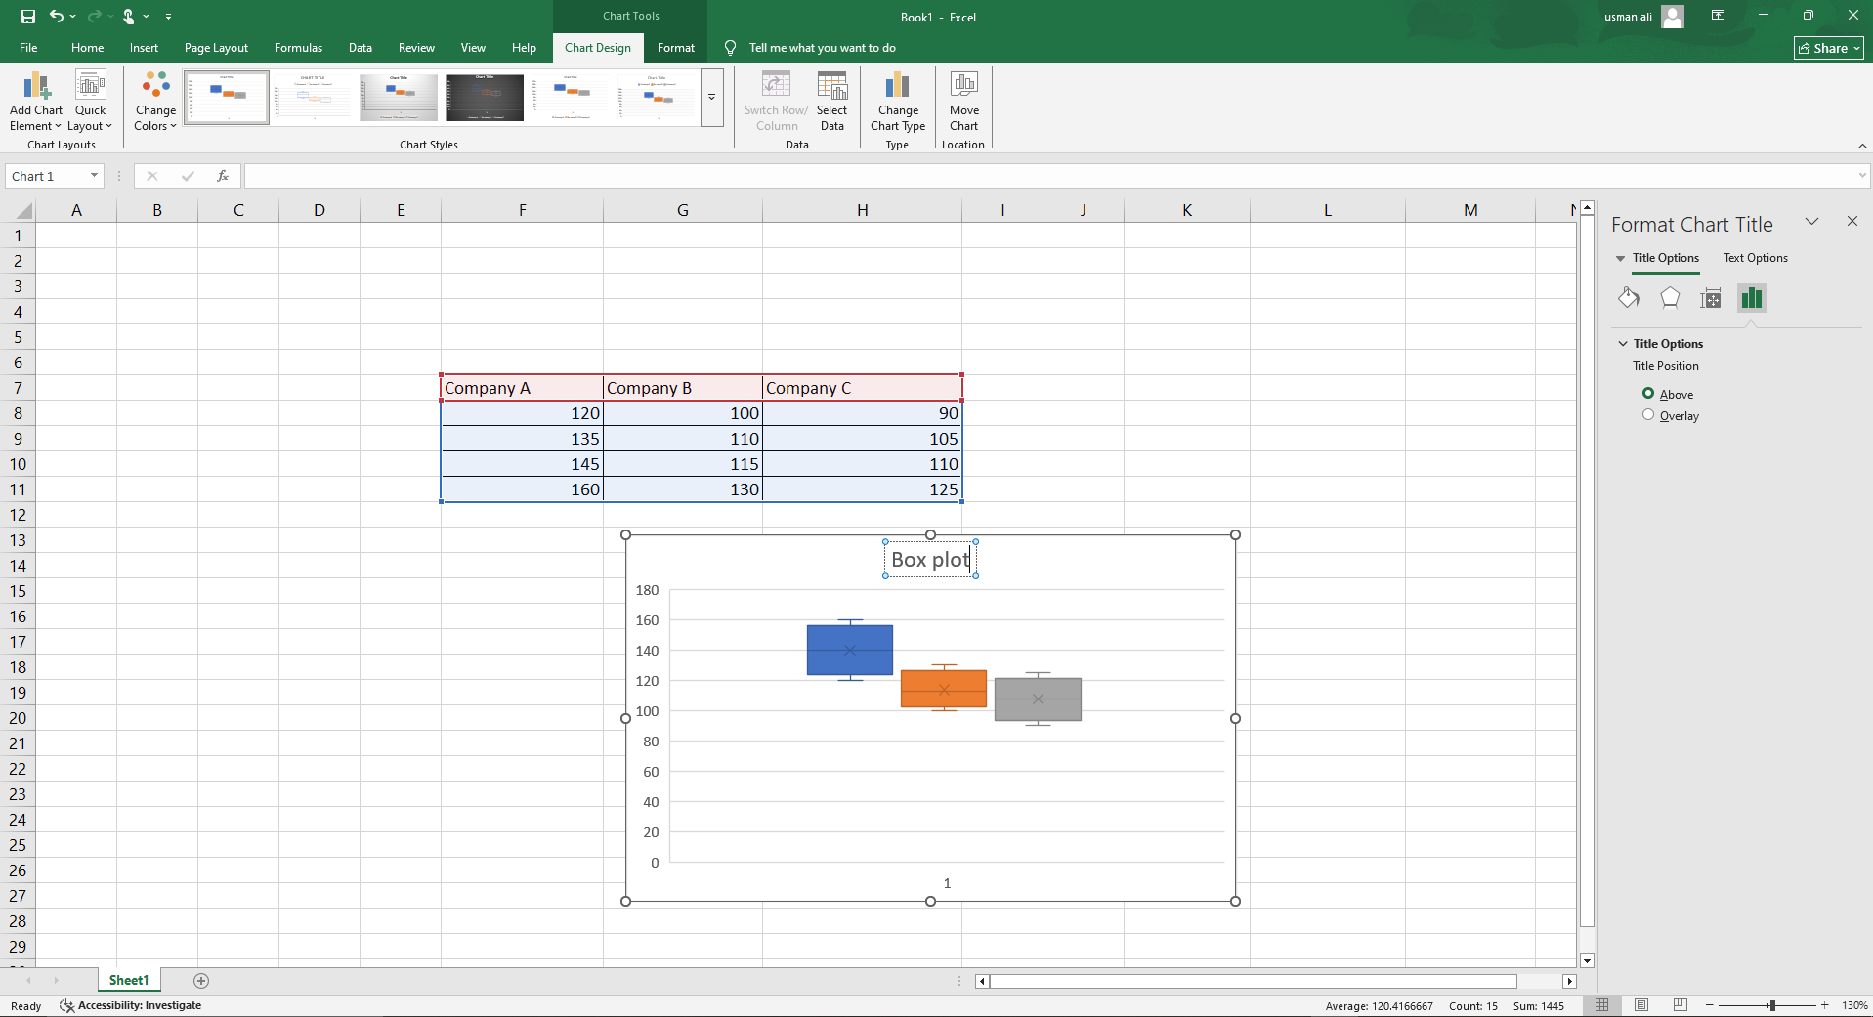Select Overlay title position radio
The image size is (1873, 1017).
point(1648,414)
